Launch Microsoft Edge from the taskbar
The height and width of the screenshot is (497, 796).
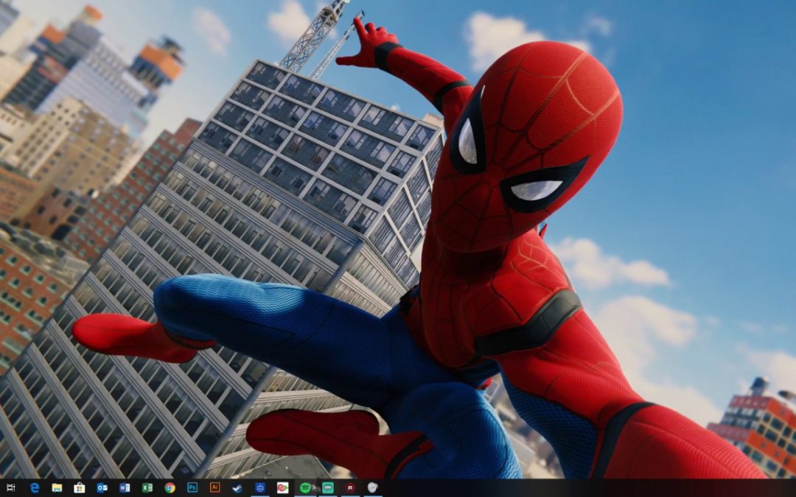(35, 488)
